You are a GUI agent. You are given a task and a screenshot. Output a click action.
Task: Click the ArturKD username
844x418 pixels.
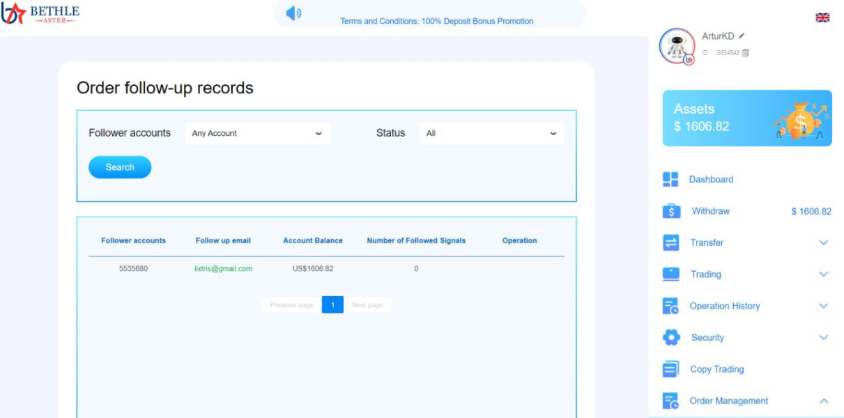718,36
